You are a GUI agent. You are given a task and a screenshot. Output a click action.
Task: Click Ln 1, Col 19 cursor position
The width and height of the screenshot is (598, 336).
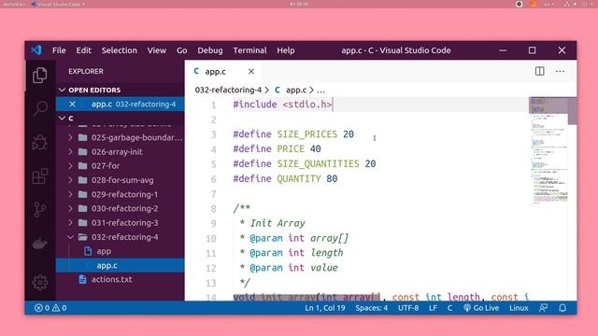[324, 308]
